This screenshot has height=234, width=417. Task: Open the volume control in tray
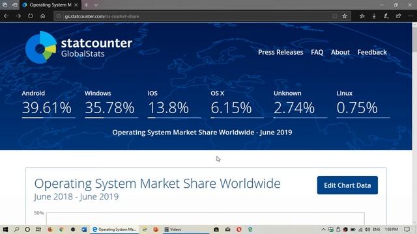tap(367, 229)
